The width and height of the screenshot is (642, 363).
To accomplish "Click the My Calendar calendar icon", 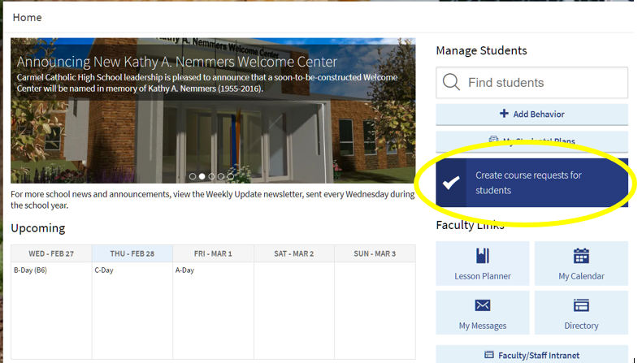I will pos(581,256).
